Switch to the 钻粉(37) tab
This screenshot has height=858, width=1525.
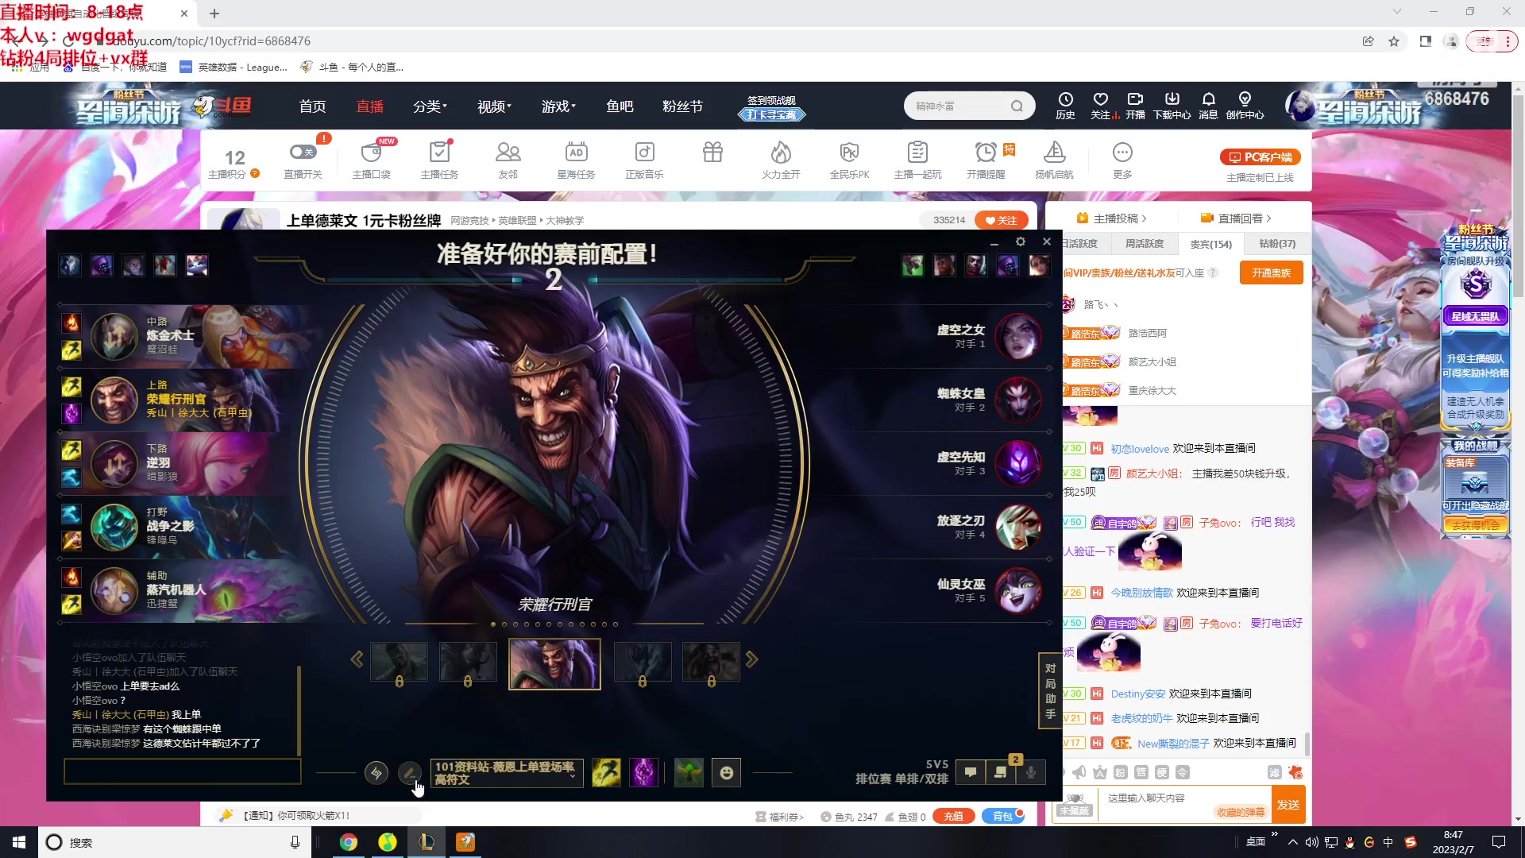coord(1276,244)
